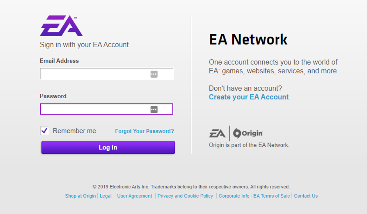Click the Origin logo icon
This screenshot has width=367, height=214.
pos(237,133)
